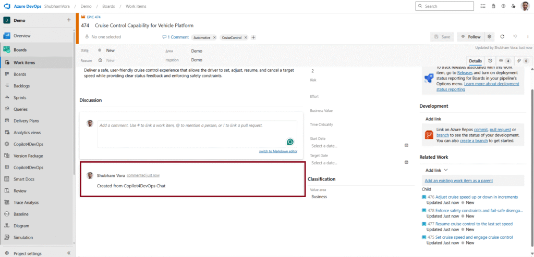The width and height of the screenshot is (534, 257).
Task: Collapse the sidebar with double chevron
Action: (x=68, y=253)
